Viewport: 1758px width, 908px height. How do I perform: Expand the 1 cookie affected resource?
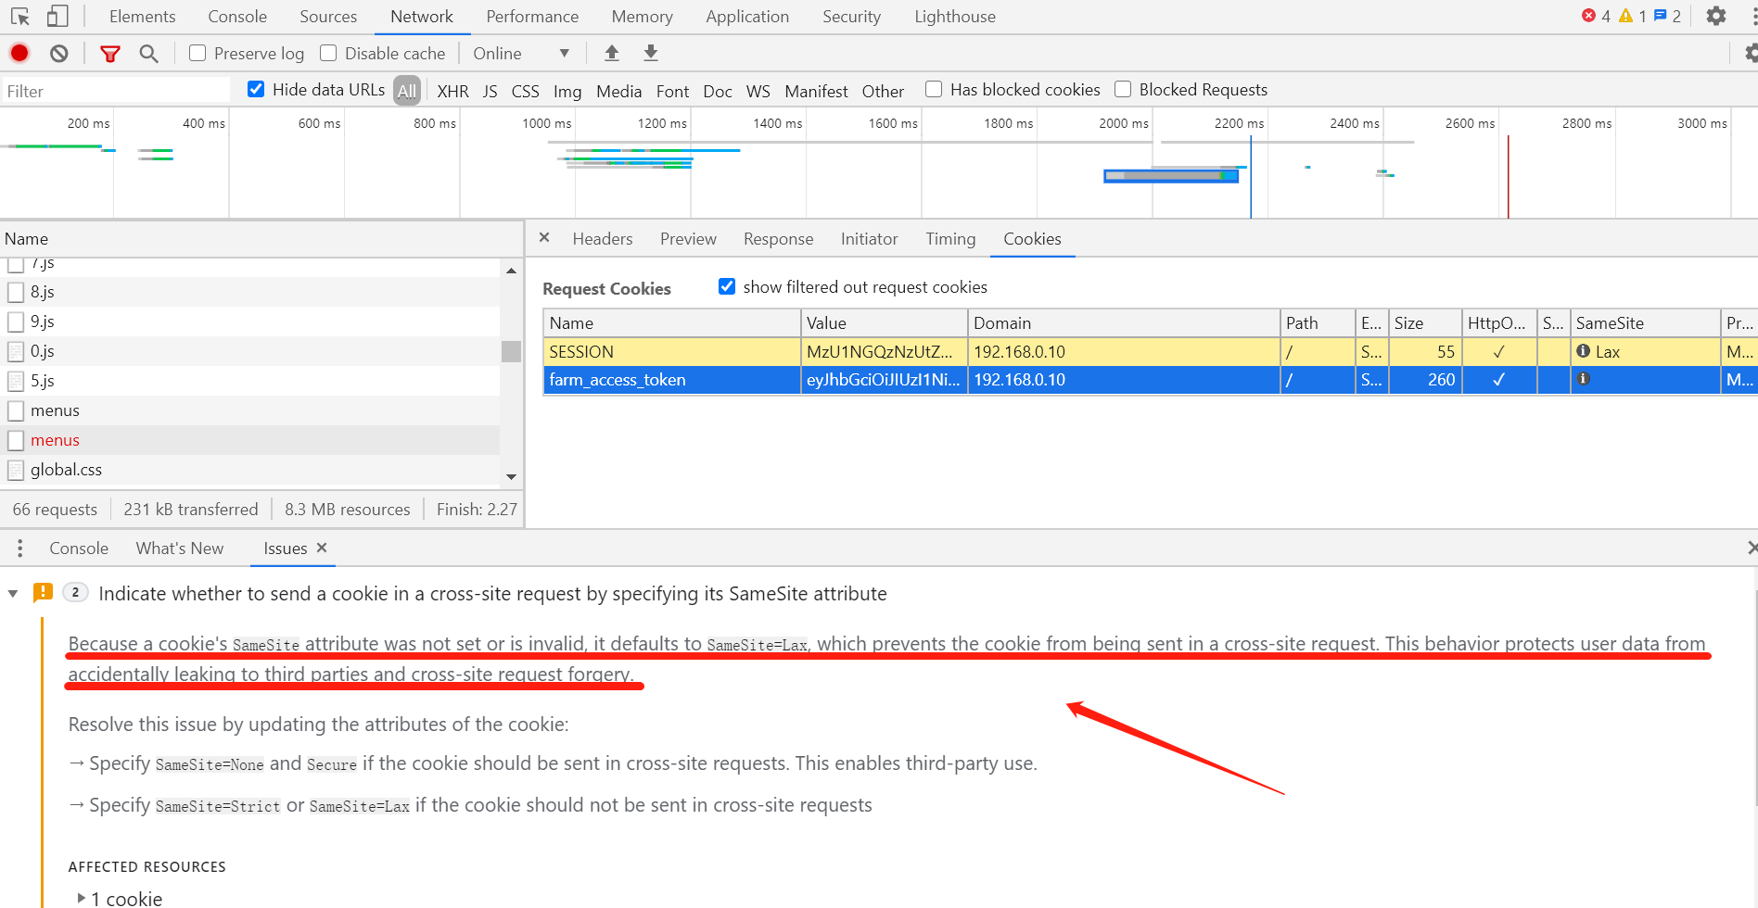[82, 897]
